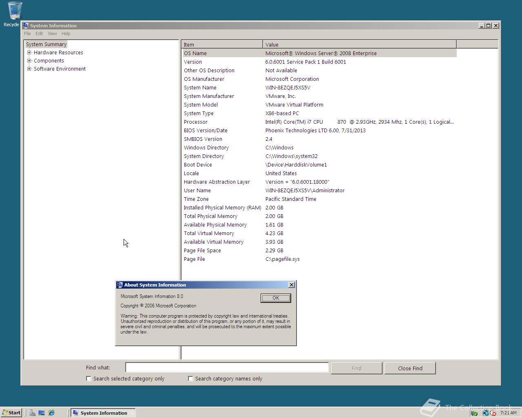Select the Software Environment label
Screen dimensions: 522x418
60,69
